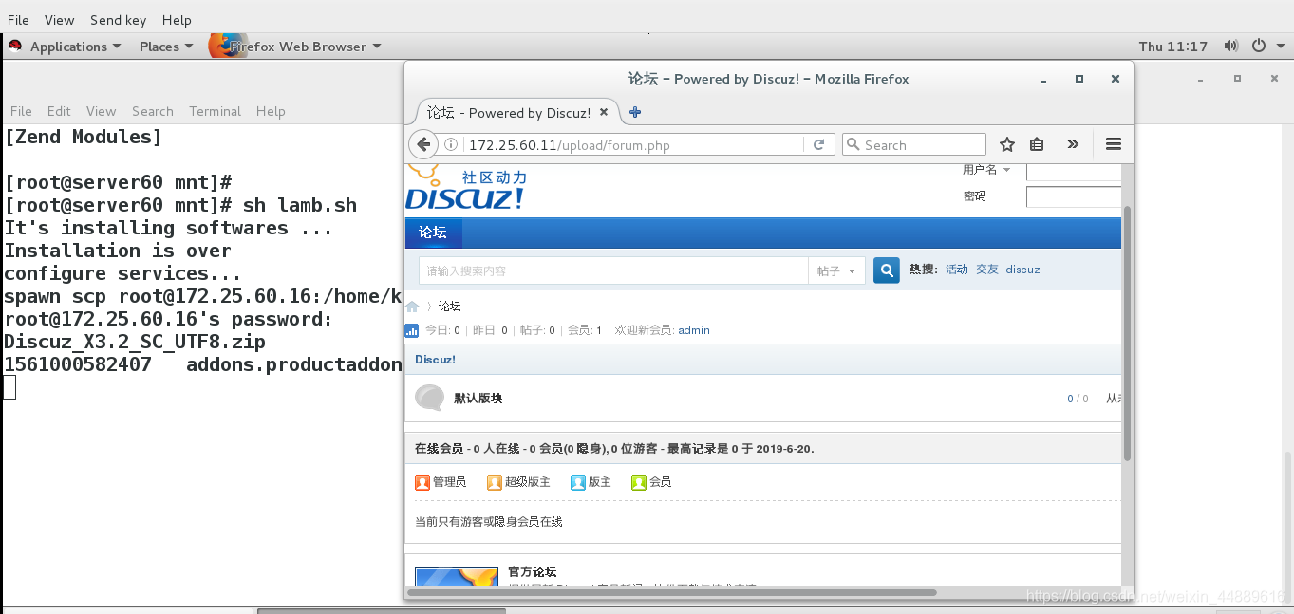Click the 在线会员 section header
1294x614 pixels.
(x=763, y=448)
